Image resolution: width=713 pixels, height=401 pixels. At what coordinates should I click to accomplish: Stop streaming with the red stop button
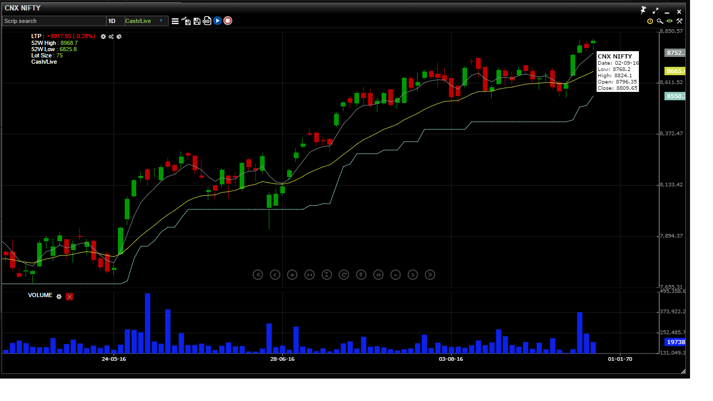tap(228, 20)
